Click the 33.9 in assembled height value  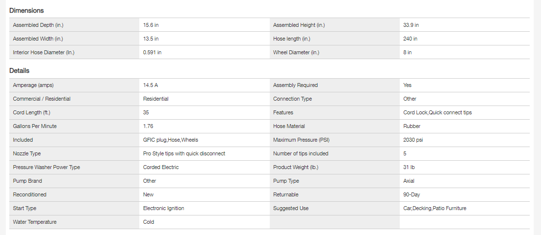(411, 25)
